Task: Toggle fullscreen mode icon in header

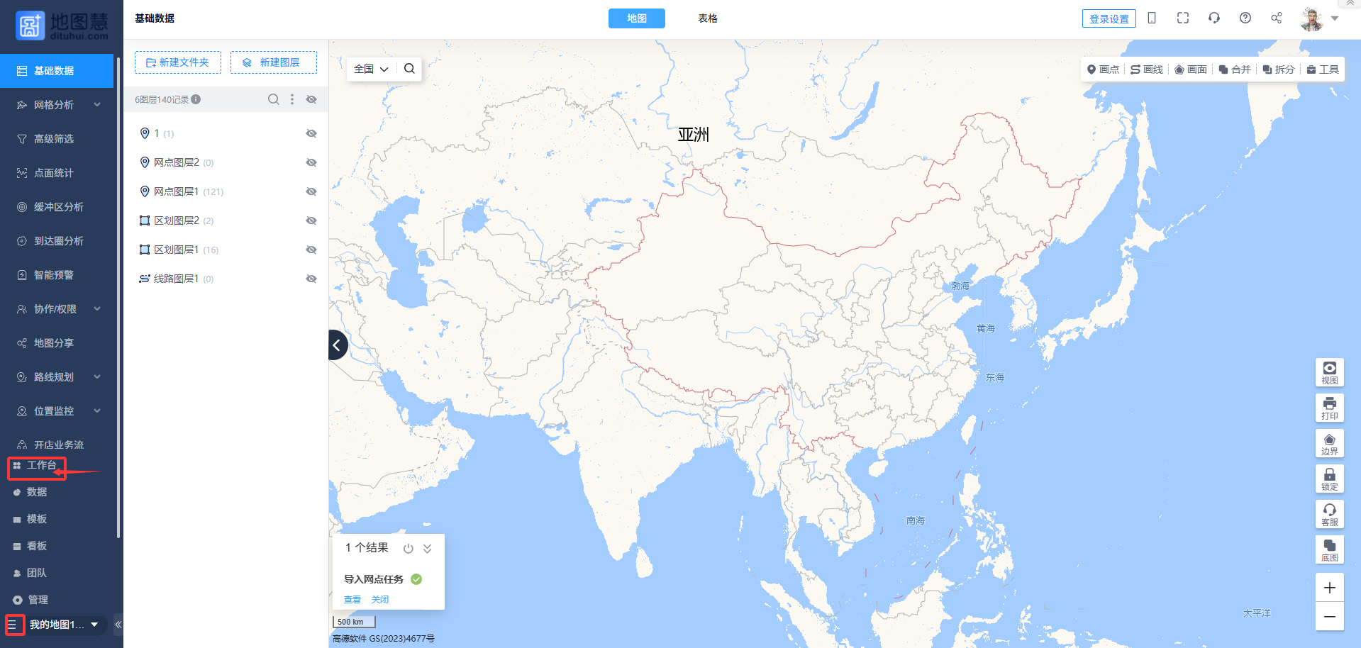Action: tap(1183, 18)
